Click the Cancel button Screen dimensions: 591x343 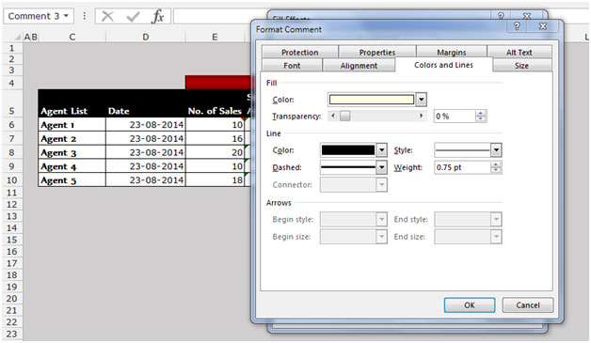click(528, 305)
